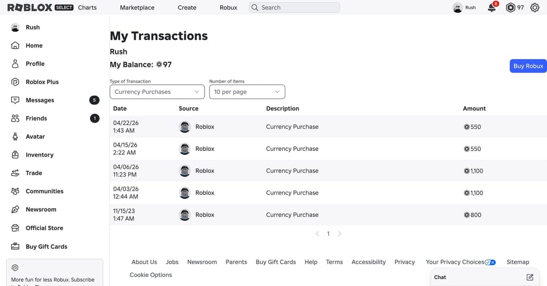Viewport: 547px width, 286px height.
Task: Open the Home sidebar icon
Action: (15, 45)
